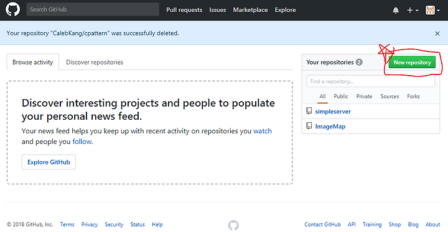Focus the Find a repository field
Image resolution: width=448 pixels, height=232 pixels.
(x=371, y=81)
